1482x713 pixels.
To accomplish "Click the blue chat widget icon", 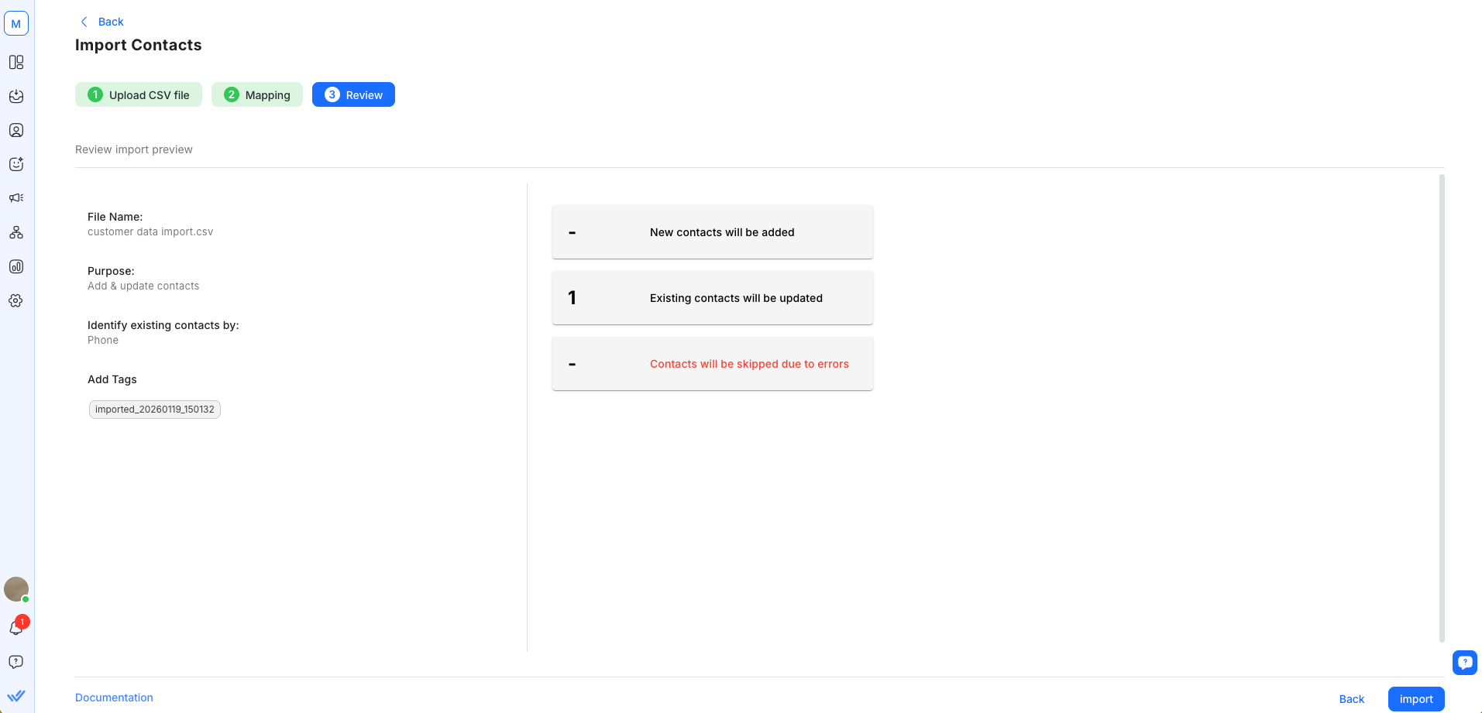I will click(1464, 663).
